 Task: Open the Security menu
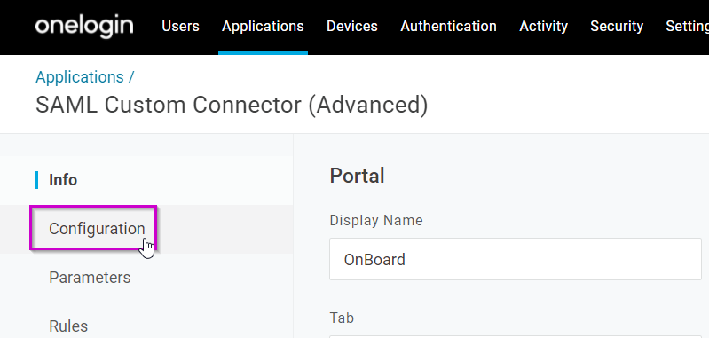tap(617, 27)
